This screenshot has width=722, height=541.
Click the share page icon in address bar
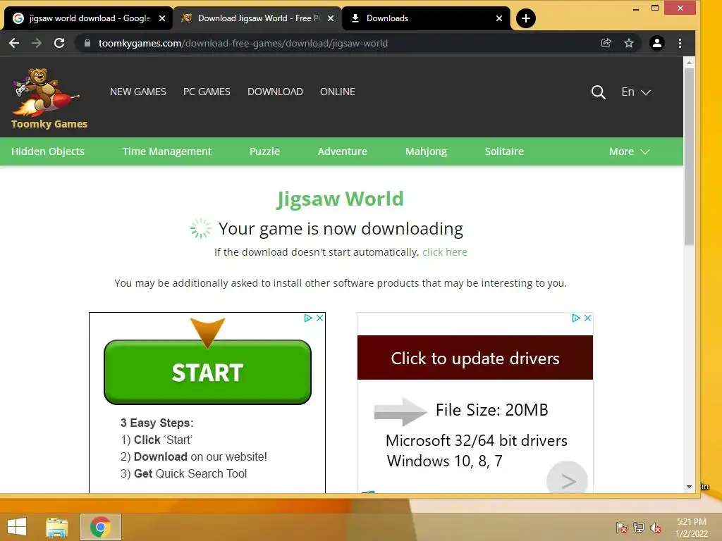pos(606,43)
